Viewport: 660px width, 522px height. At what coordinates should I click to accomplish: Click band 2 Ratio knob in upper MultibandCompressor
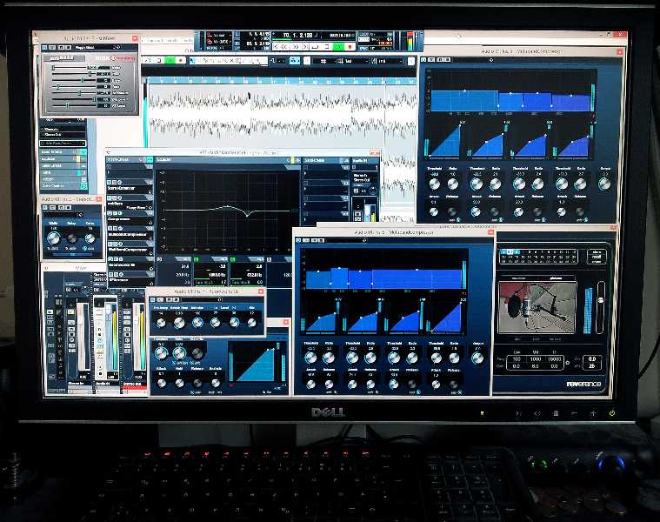point(496,184)
